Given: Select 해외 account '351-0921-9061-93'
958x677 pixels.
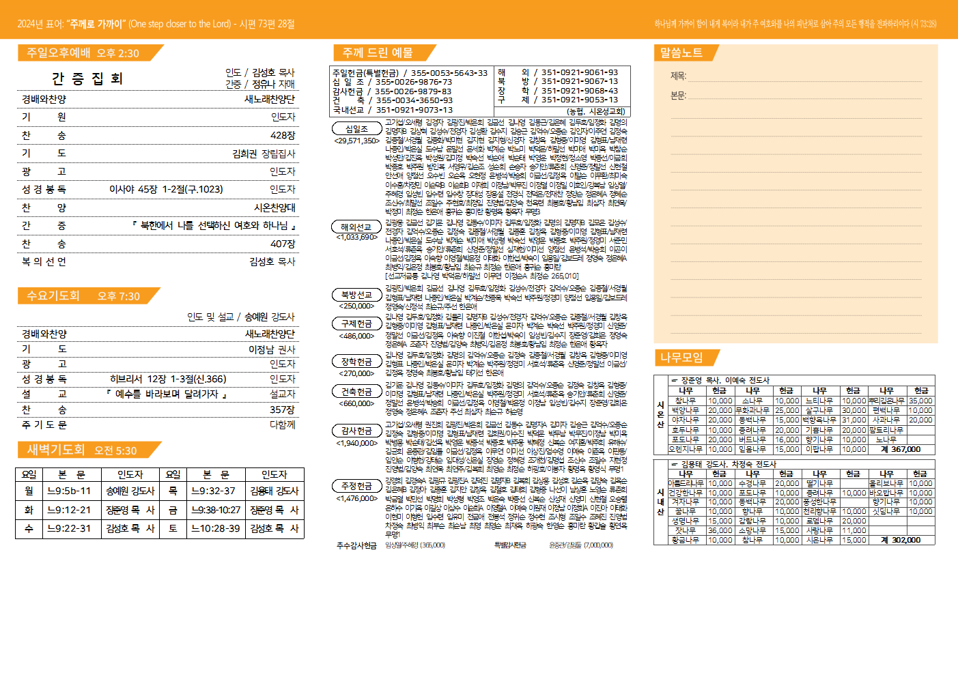Looking at the screenshot, I should (x=580, y=72).
